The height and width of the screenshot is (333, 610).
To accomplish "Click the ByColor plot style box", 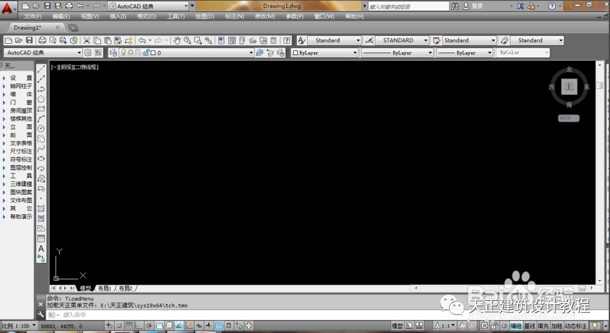I will point(523,53).
